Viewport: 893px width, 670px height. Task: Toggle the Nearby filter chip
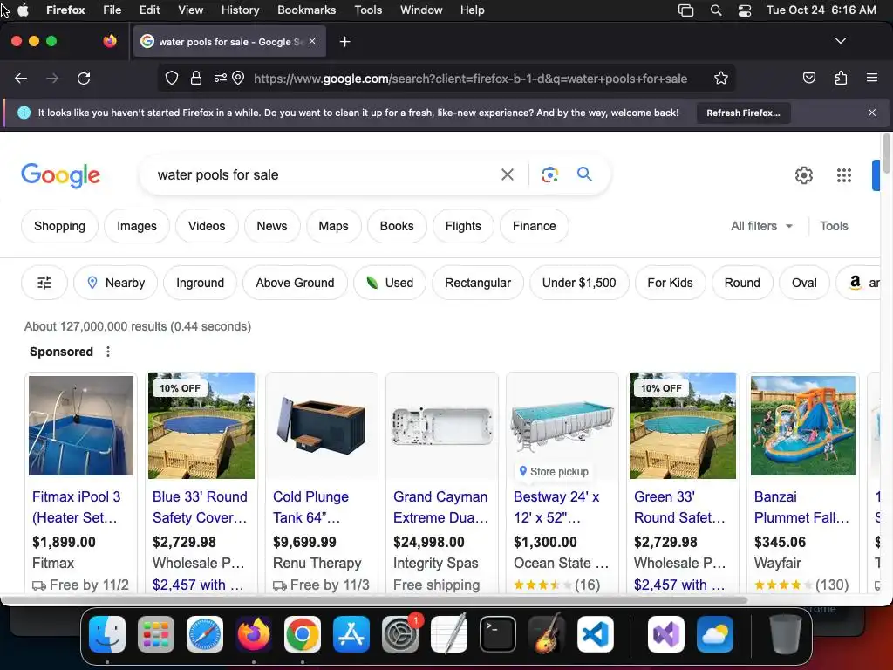click(x=116, y=283)
